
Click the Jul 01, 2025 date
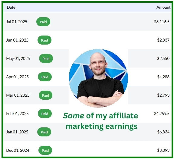click(x=17, y=22)
